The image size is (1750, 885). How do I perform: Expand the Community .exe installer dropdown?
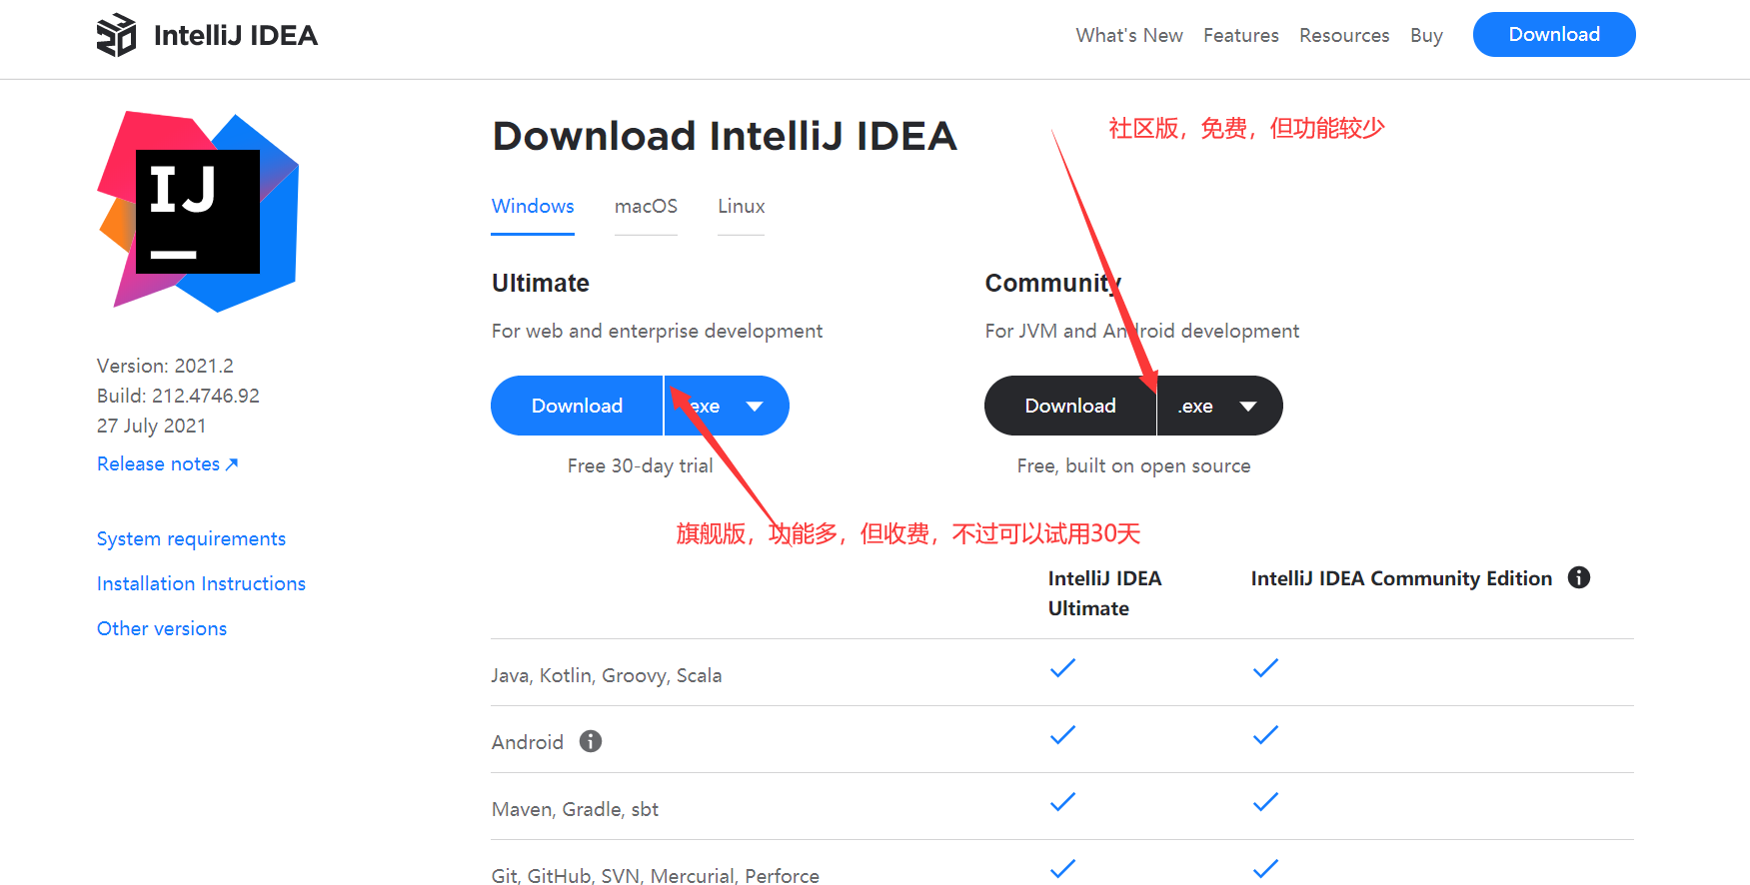coord(1220,406)
